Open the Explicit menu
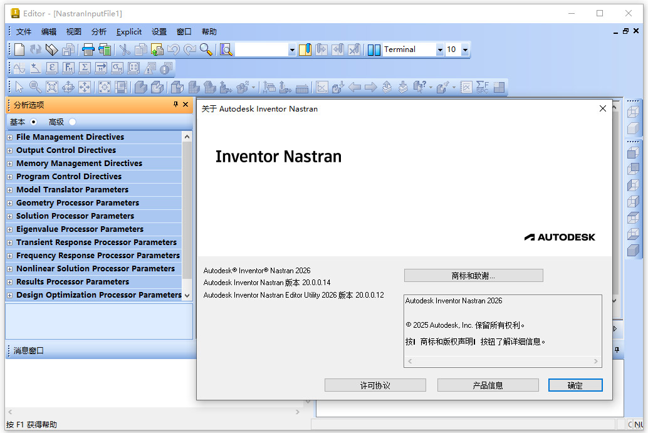The width and height of the screenshot is (648, 433). click(128, 31)
